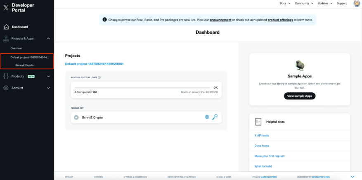Image resolution: width=362 pixels, height=180 pixels.
Task: Collapse the Projects & Apps section
Action: tap(48, 38)
